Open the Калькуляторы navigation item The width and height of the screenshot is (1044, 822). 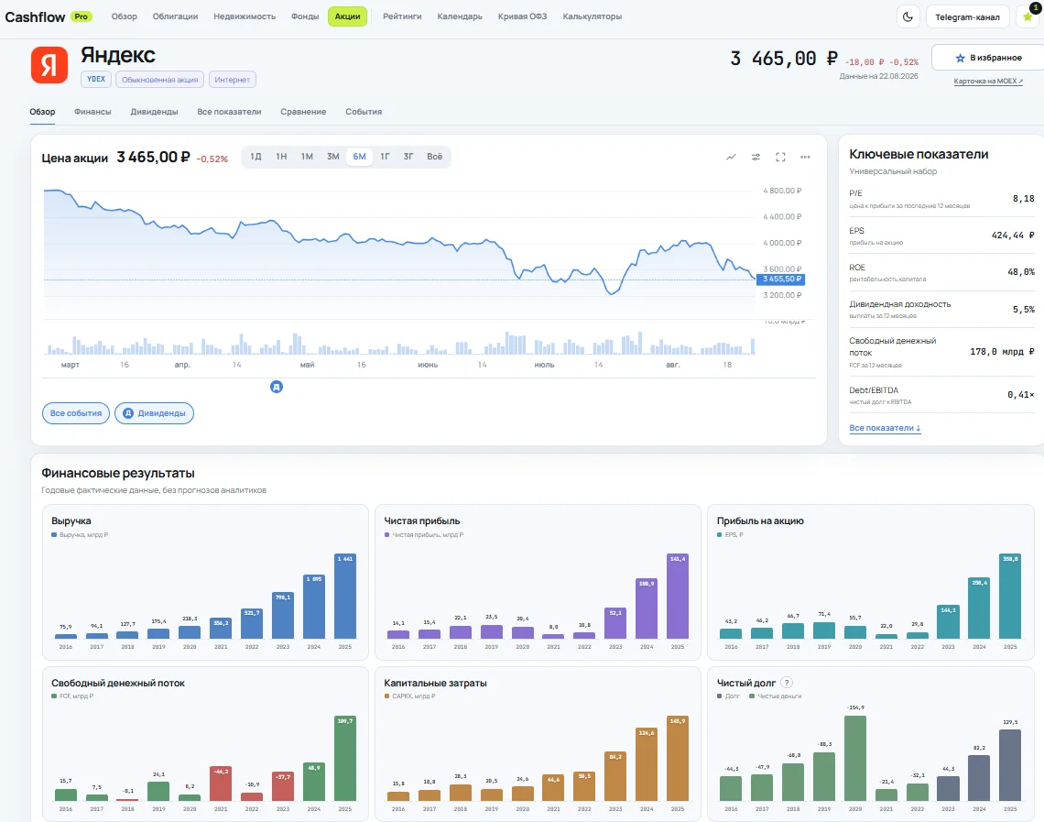tap(592, 16)
